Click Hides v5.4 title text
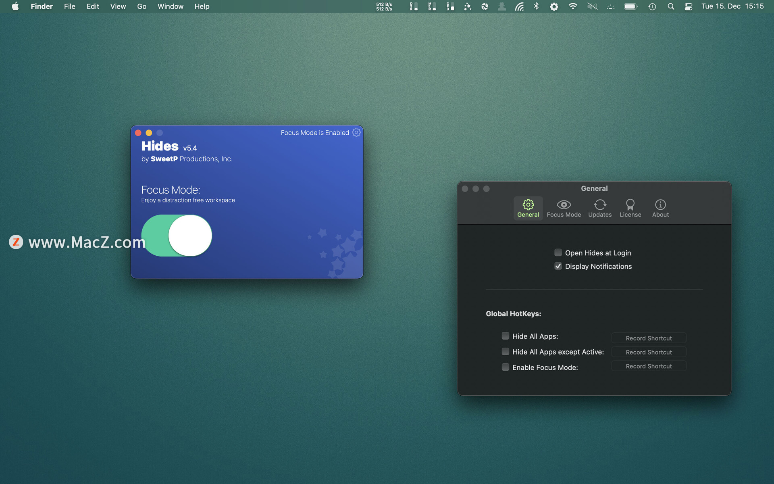Viewport: 774px width, 484px height. (169, 146)
